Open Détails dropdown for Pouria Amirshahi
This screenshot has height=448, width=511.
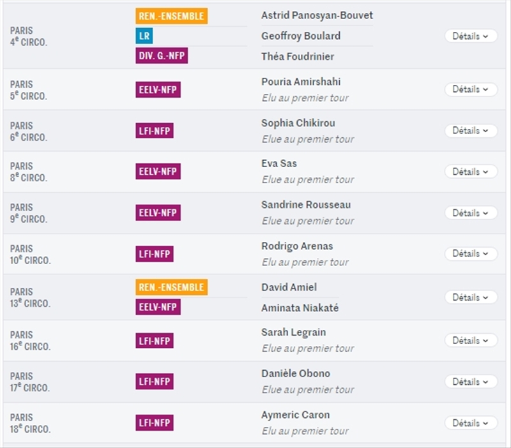click(471, 89)
